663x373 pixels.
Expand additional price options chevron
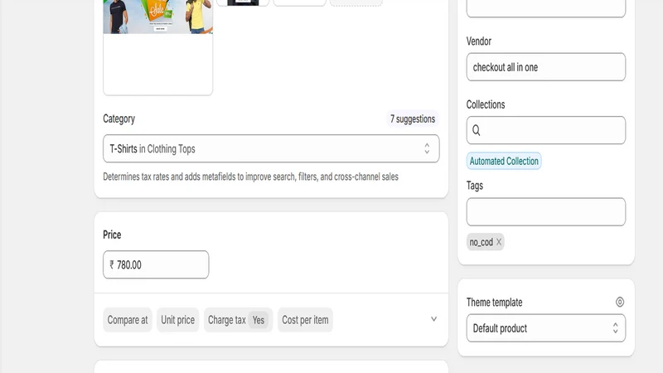pyautogui.click(x=433, y=319)
